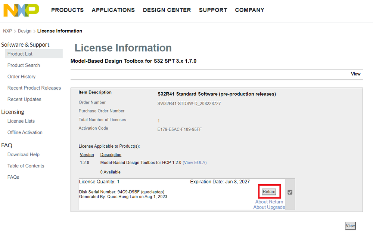Open Download Help page
The image size is (373, 240).
pos(23,154)
